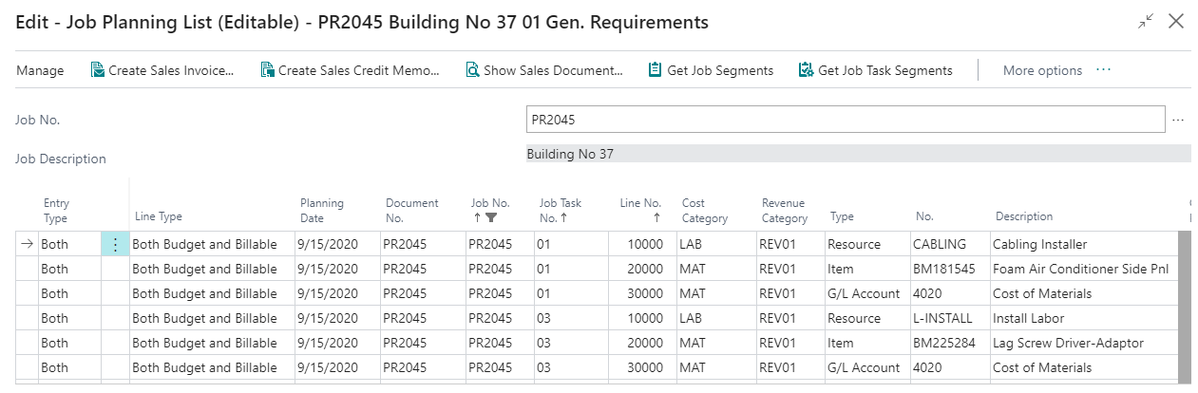Image resolution: width=1198 pixels, height=393 pixels.
Task: Click the Get Job Segments icon
Action: click(x=655, y=70)
